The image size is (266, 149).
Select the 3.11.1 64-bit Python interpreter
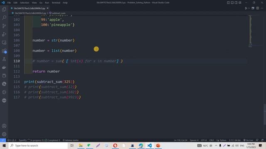[234, 140]
